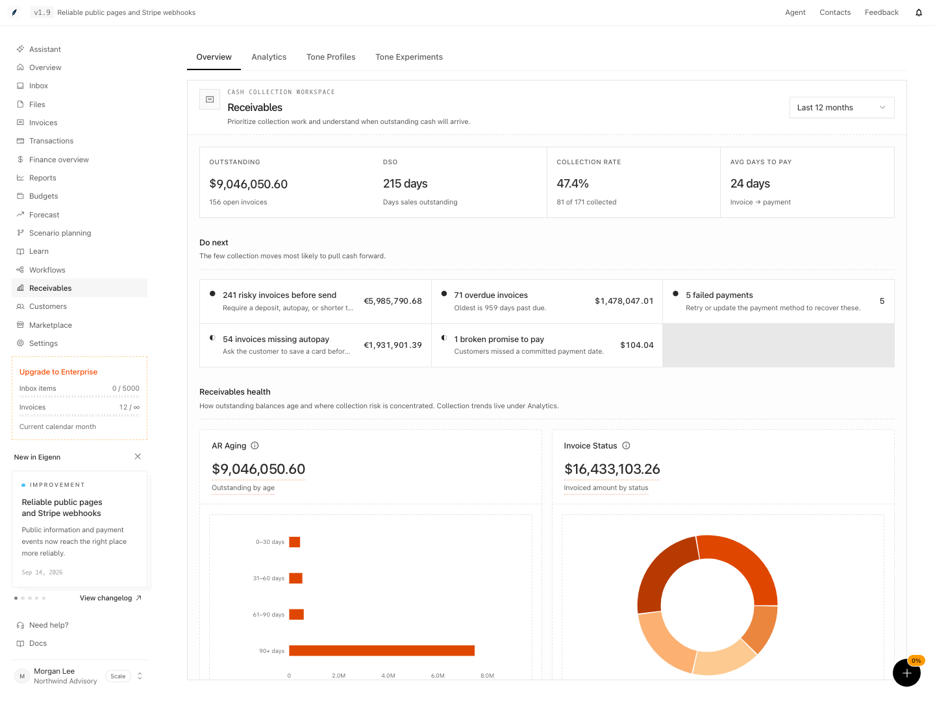Select the Overview tab
935x701 pixels.
(x=214, y=57)
